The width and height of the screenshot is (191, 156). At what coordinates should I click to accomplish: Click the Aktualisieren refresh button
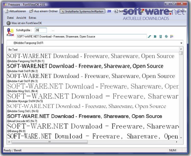coord(15,11)
